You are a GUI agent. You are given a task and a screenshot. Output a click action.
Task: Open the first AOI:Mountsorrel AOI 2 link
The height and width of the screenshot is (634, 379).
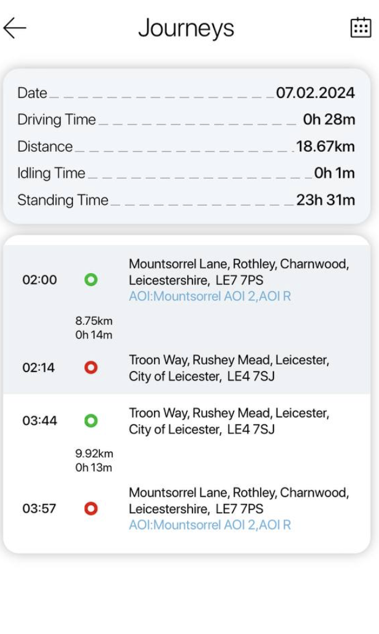pyautogui.click(x=210, y=297)
